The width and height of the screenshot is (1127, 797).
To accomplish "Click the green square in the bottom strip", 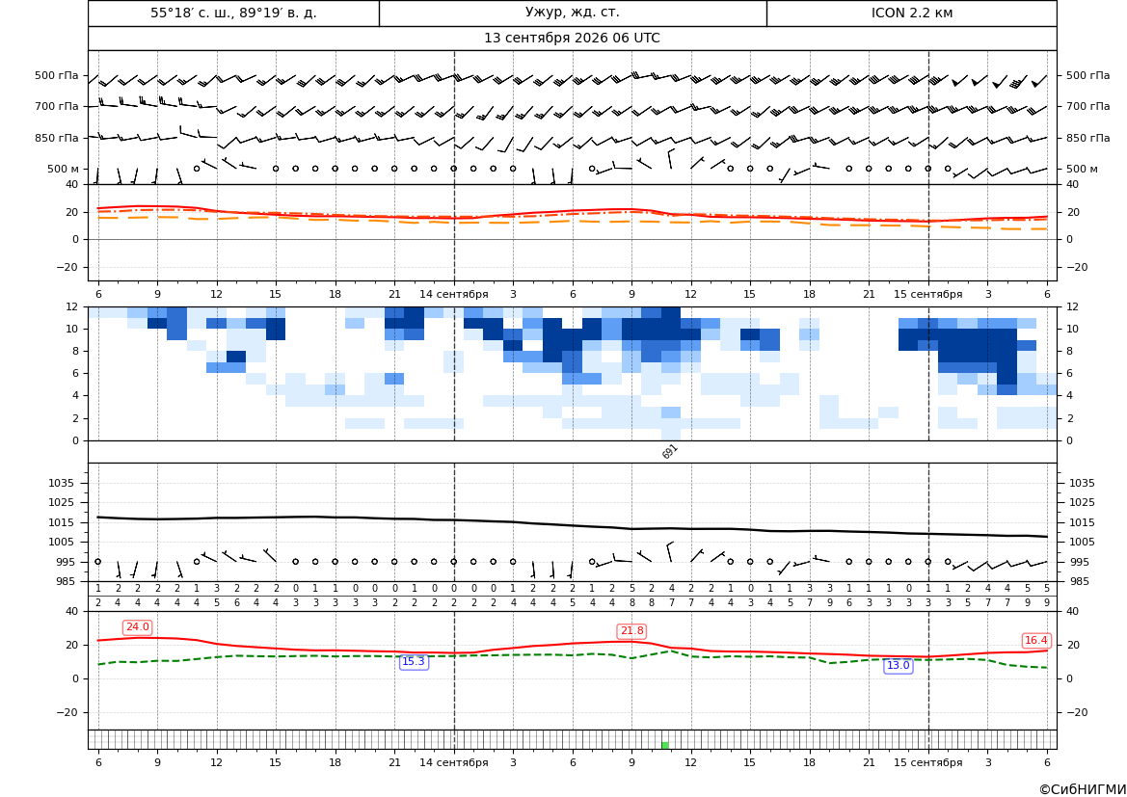I will click(665, 745).
